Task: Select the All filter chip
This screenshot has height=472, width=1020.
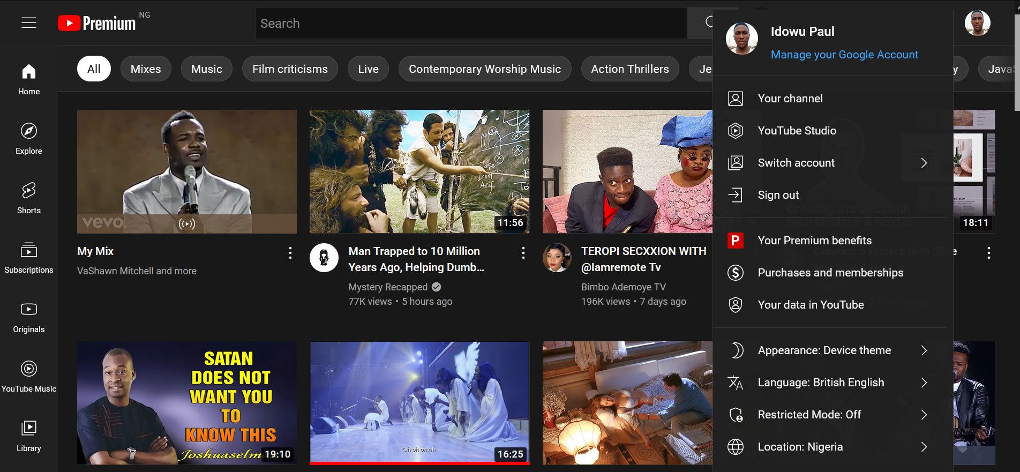Action: tap(94, 69)
